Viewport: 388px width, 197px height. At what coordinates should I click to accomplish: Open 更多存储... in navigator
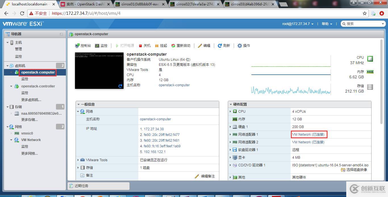pyautogui.click(x=30, y=120)
